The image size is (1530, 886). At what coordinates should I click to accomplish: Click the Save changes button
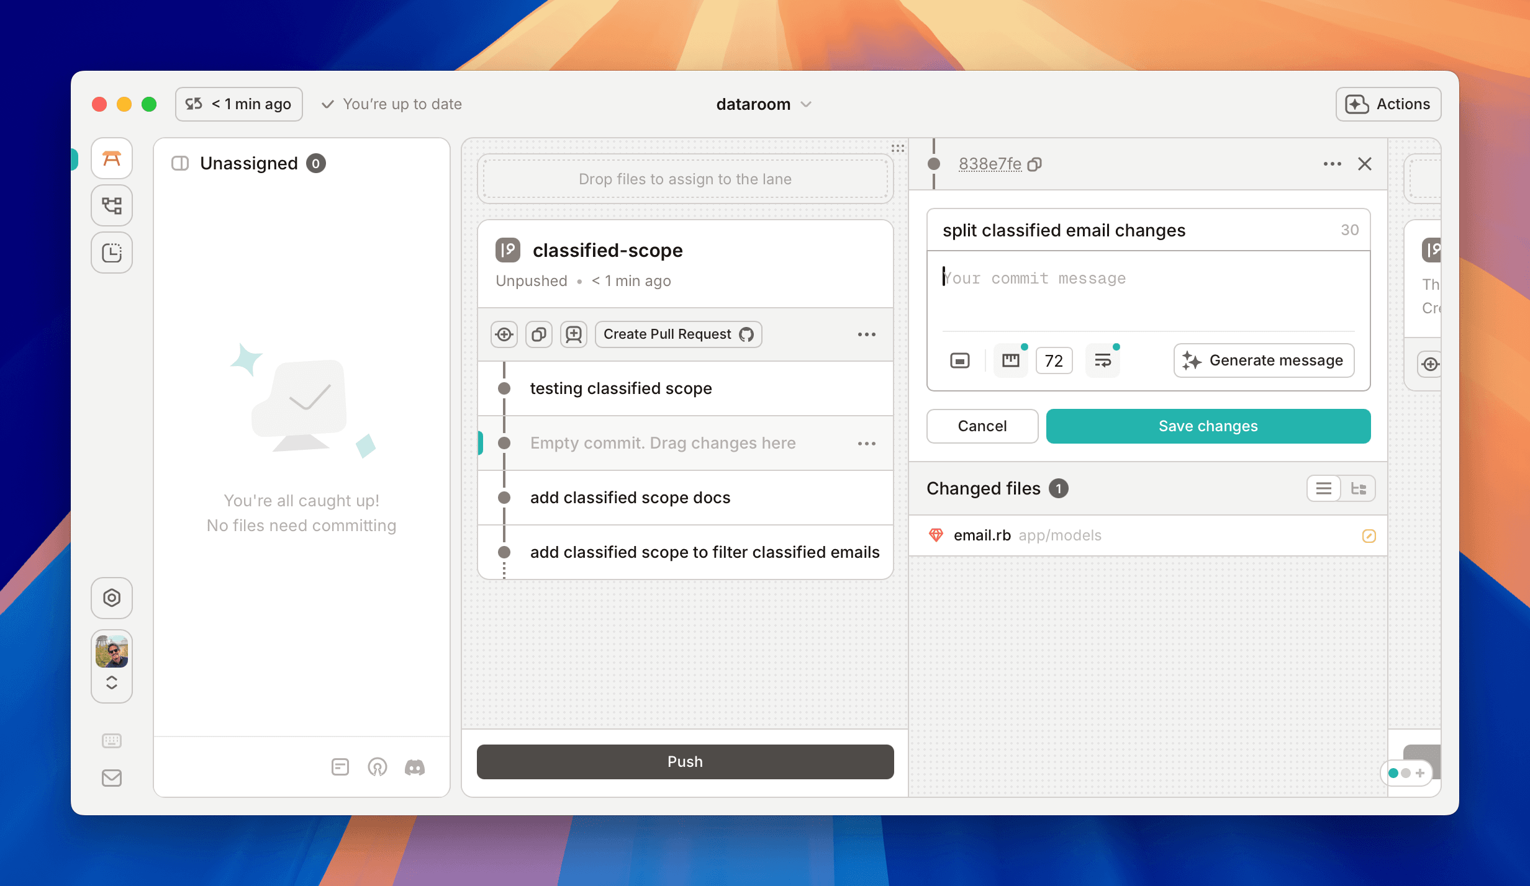(x=1208, y=426)
